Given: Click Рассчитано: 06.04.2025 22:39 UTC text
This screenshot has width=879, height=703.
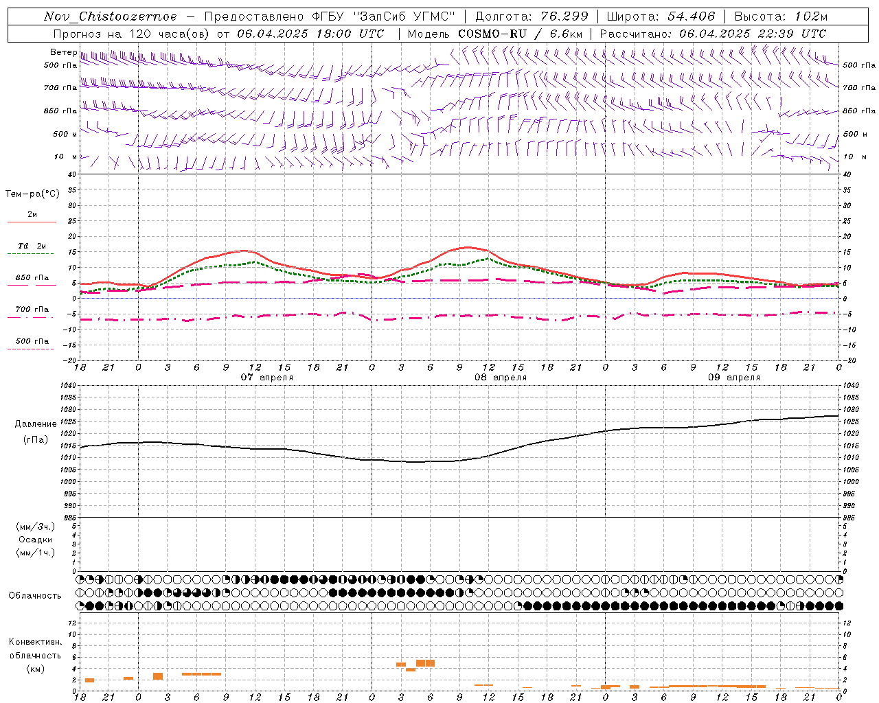Looking at the screenshot, I should (x=713, y=34).
